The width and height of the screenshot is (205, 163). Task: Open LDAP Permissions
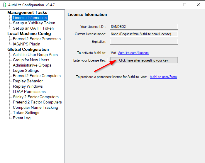click(x=29, y=92)
